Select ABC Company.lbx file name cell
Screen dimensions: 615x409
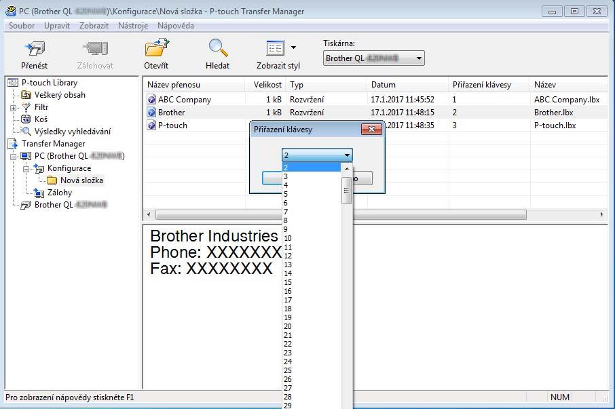[567, 100]
